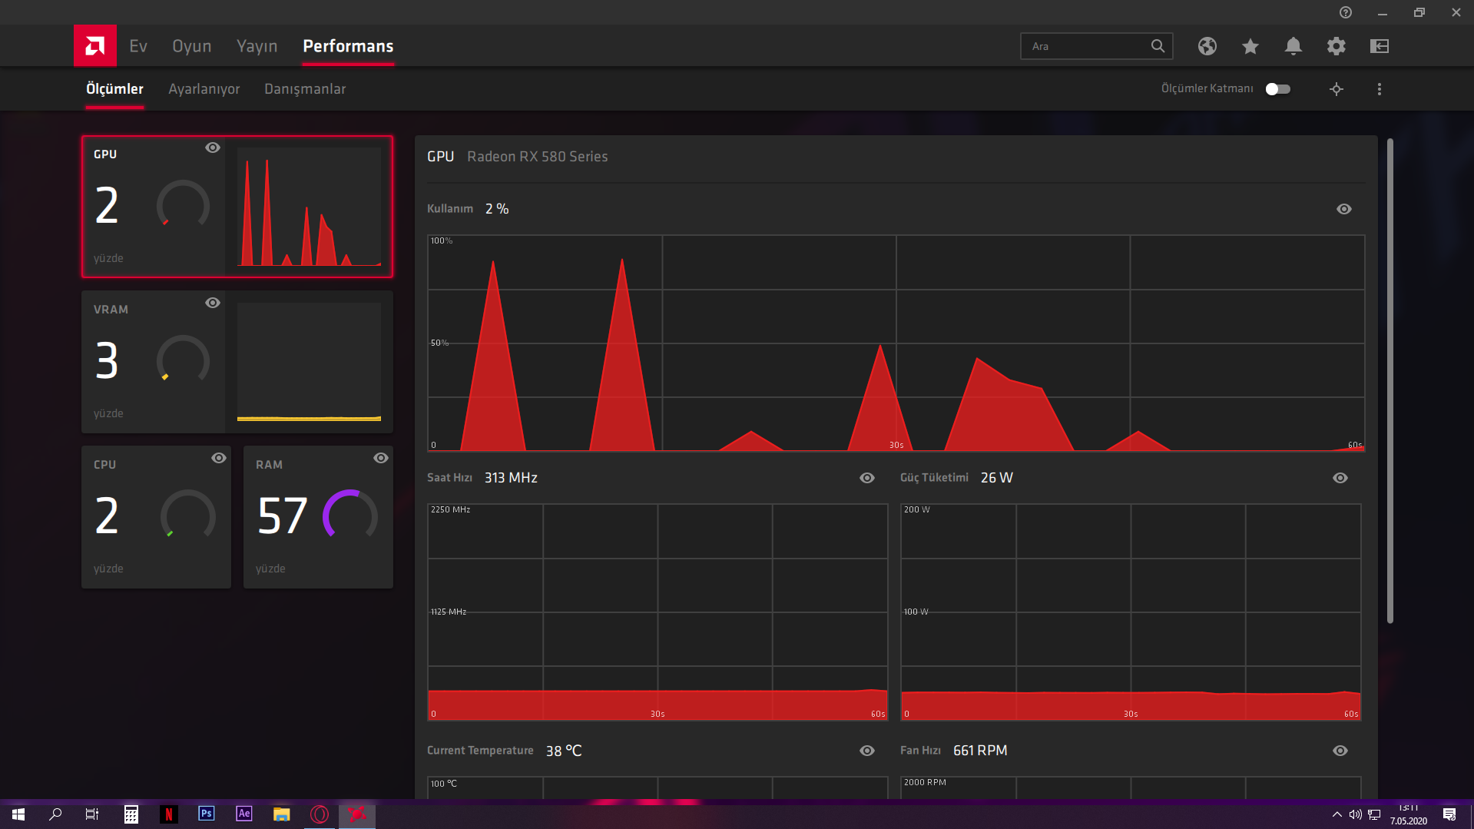Open Task View on the taskbar
The image size is (1474, 829).
[x=92, y=814]
